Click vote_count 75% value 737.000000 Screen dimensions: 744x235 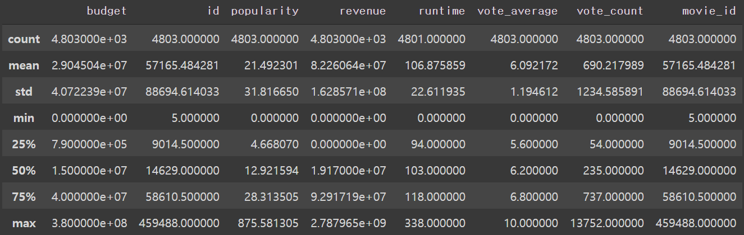click(x=613, y=197)
